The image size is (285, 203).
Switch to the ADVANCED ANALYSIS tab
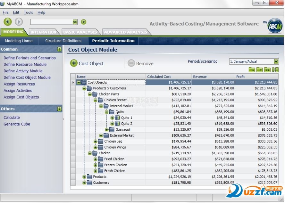[x=125, y=32]
